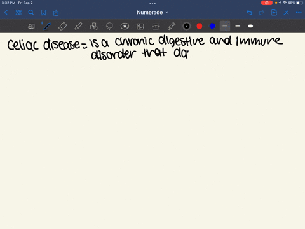Open the thumbnail grid view
The image size is (305, 229).
pos(18,13)
